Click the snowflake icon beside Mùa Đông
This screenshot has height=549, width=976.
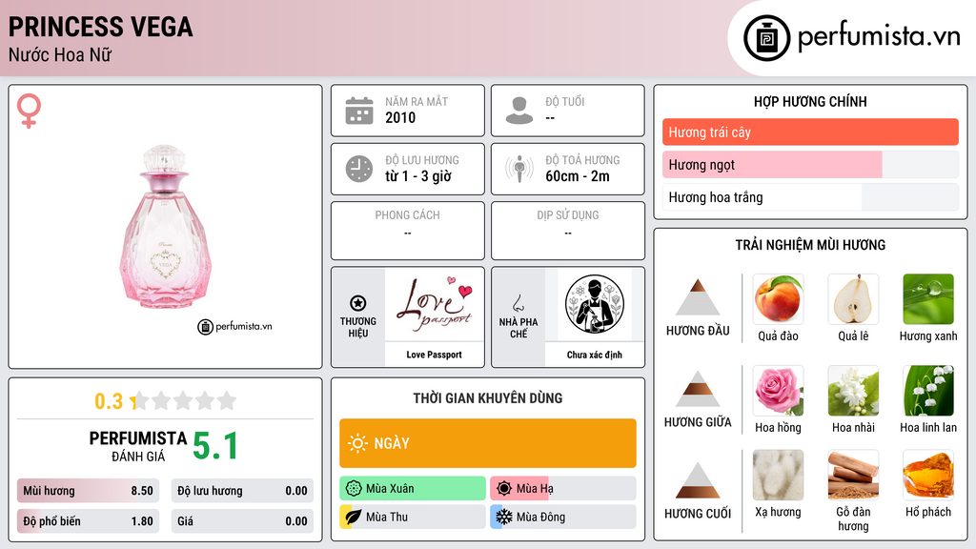pyautogui.click(x=504, y=517)
